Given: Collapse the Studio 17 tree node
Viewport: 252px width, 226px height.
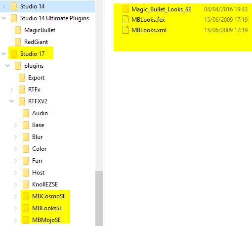Looking at the screenshot, I should pyautogui.click(x=3, y=54).
